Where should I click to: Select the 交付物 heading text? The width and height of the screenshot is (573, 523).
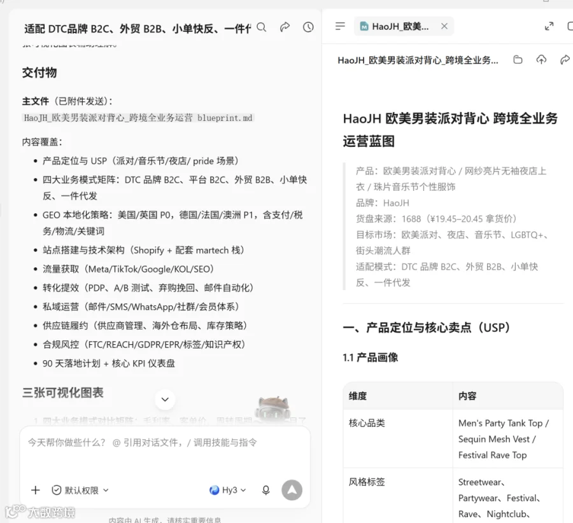39,73
